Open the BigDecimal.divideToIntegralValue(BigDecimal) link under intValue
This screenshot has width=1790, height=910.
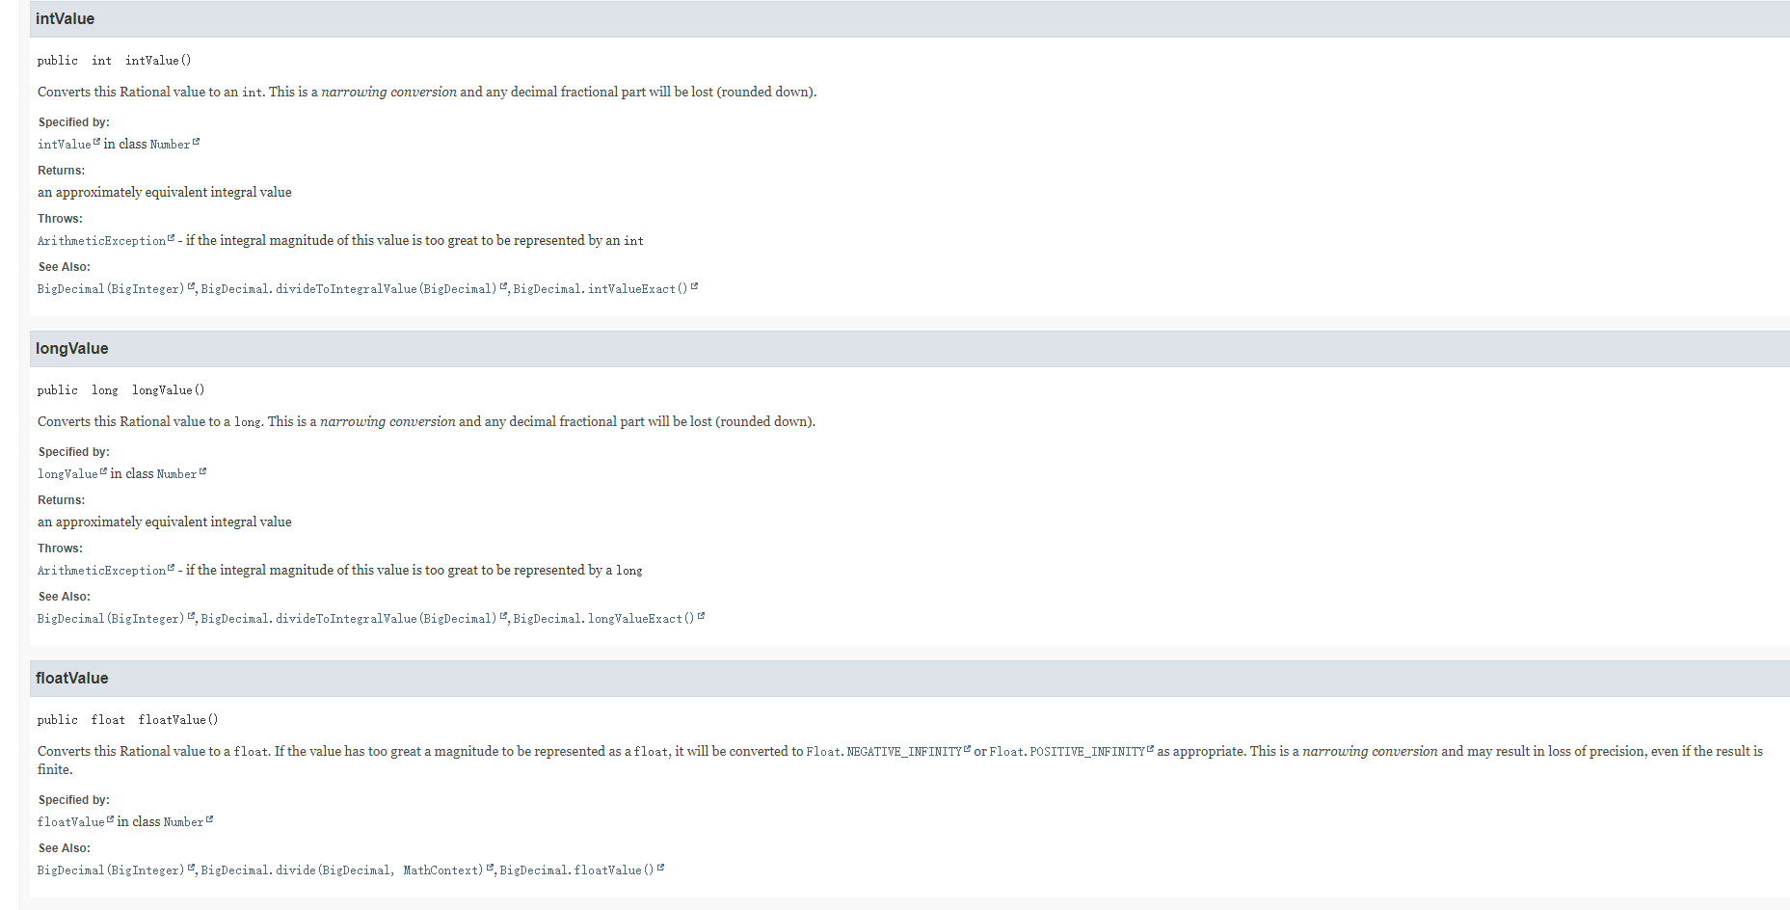tap(350, 288)
